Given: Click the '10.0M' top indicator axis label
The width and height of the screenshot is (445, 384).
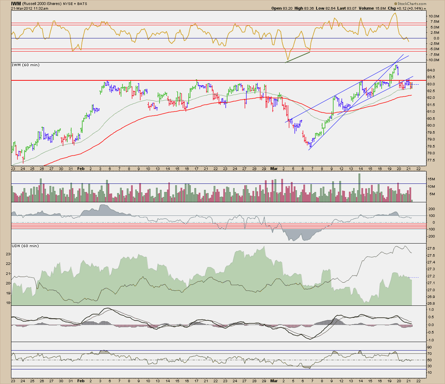Looking at the screenshot, I should coord(434,16).
